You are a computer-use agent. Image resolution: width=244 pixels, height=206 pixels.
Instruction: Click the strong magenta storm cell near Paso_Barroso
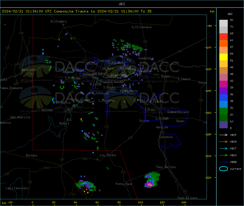point(150,184)
